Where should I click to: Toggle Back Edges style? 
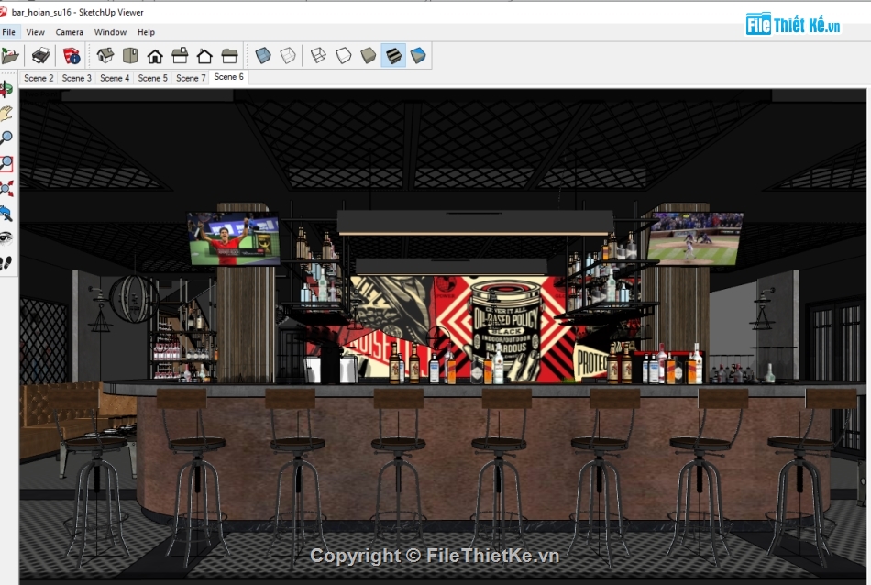click(288, 56)
